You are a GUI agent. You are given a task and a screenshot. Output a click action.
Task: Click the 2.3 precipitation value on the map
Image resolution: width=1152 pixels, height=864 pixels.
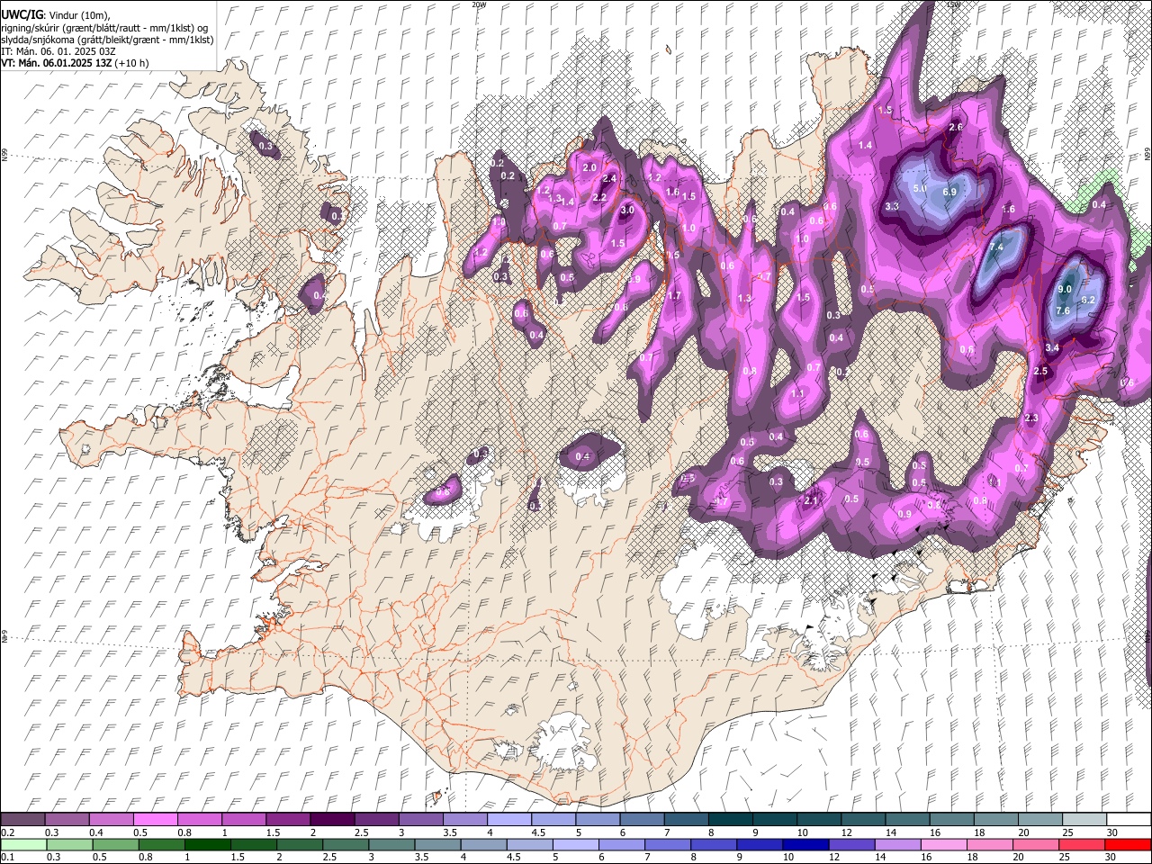(1031, 418)
